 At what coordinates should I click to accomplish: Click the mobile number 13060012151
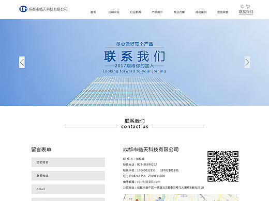[x=146, y=170]
